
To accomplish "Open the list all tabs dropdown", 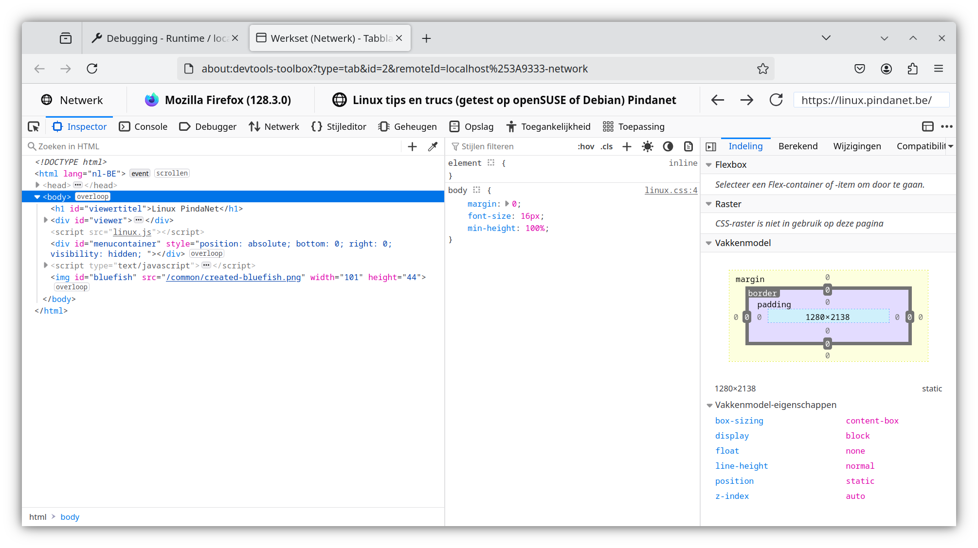I will [x=826, y=38].
